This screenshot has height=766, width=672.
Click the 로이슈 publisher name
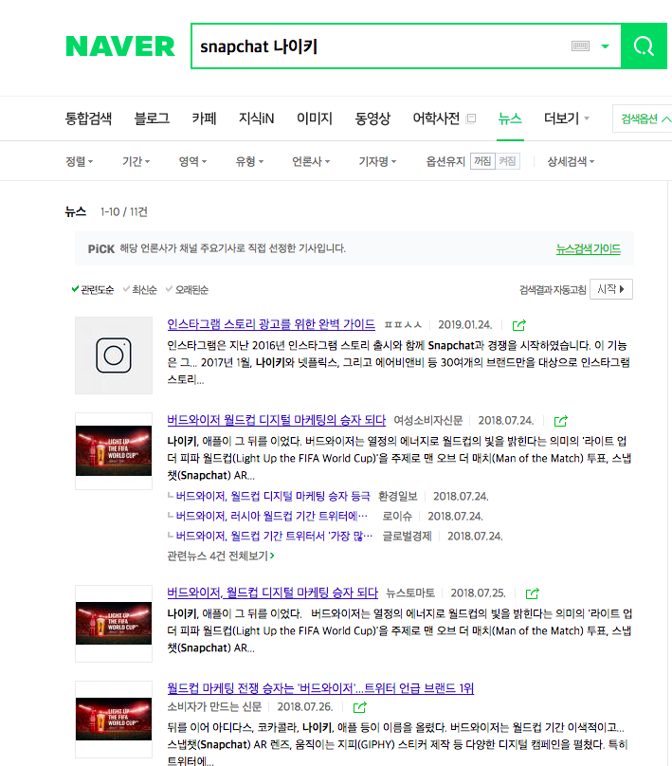pos(397,517)
